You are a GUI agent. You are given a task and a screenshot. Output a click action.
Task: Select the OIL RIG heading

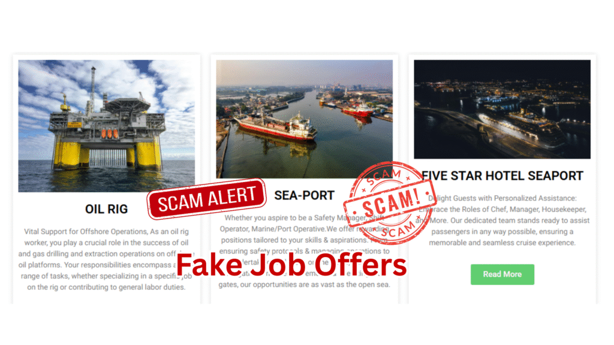click(107, 209)
